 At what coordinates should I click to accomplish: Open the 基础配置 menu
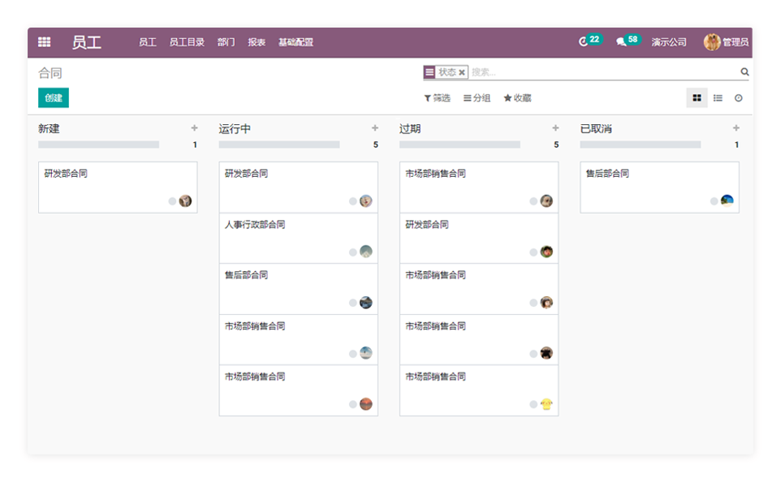296,42
